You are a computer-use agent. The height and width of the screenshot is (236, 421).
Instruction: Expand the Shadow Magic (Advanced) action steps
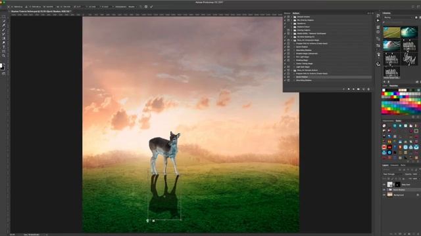pos(294,54)
